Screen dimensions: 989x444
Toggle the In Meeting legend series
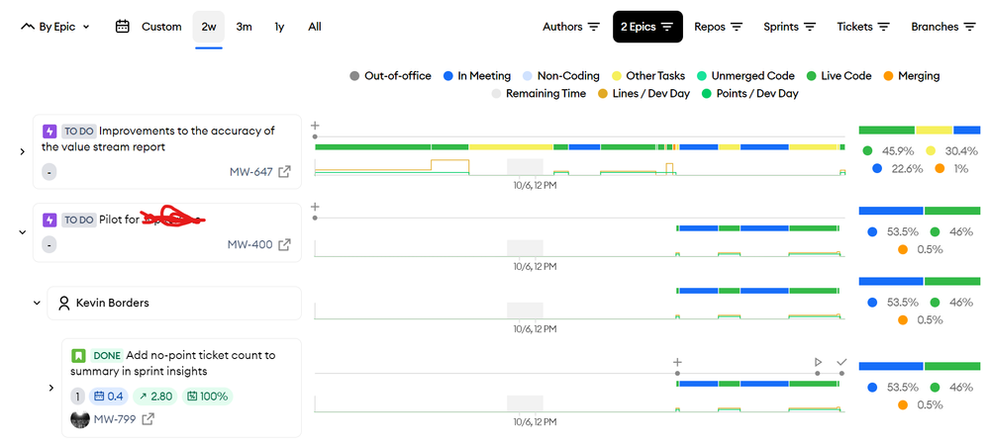click(x=476, y=76)
